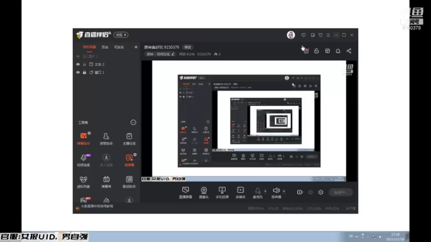
Task: Open the 视频连麦 tool
Action: [x=84, y=160]
